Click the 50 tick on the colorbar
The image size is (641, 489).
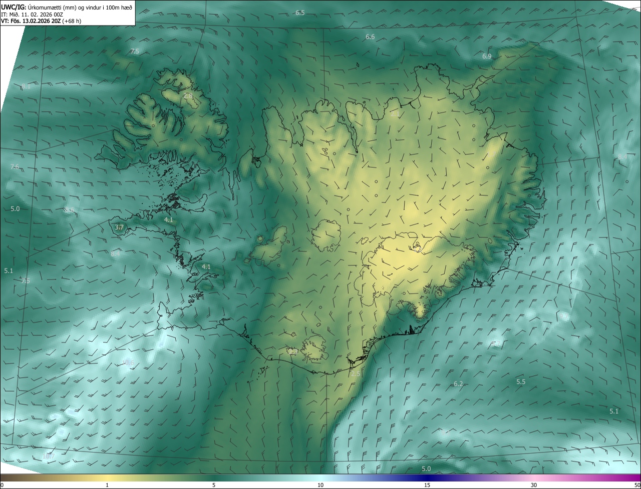pos(636,485)
